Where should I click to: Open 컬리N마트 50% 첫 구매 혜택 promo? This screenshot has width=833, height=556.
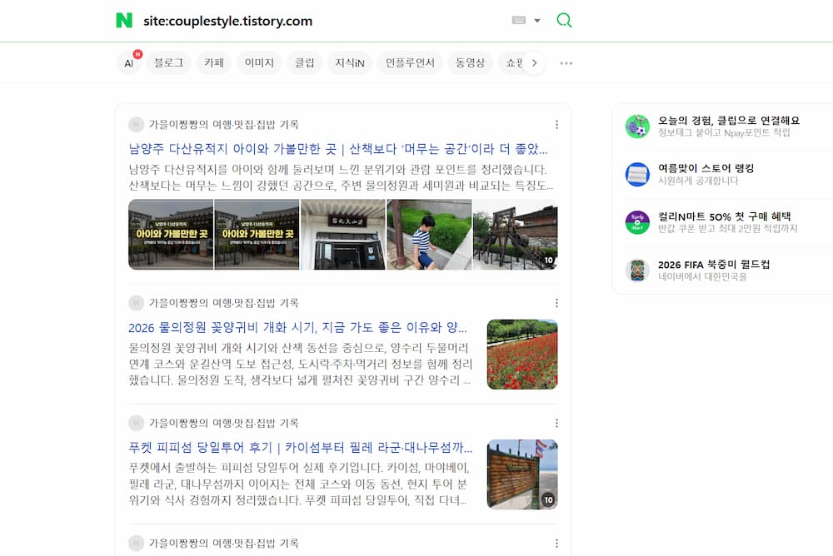pos(724,216)
